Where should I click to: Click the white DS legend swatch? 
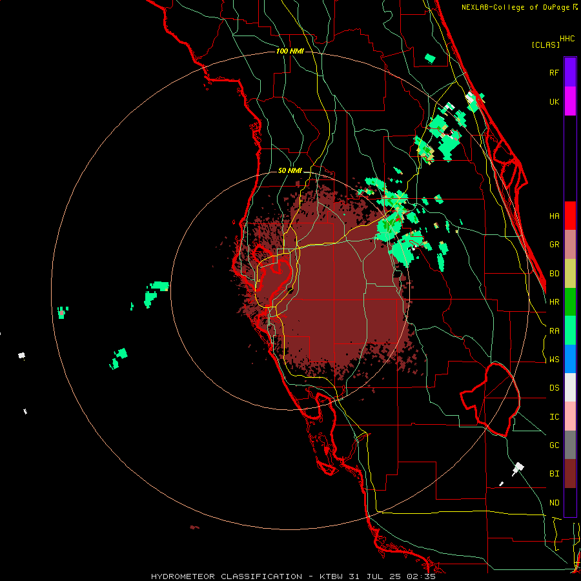[x=570, y=387]
